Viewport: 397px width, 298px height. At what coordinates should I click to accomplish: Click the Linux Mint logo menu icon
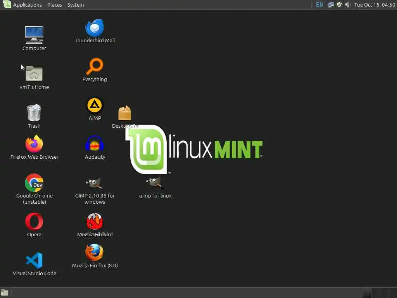click(7, 4)
